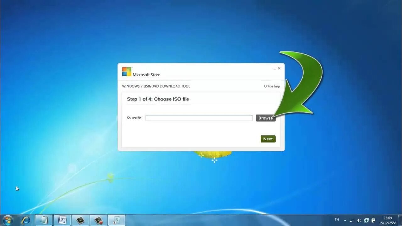Open the volume speaker tray icon

click(x=359, y=220)
